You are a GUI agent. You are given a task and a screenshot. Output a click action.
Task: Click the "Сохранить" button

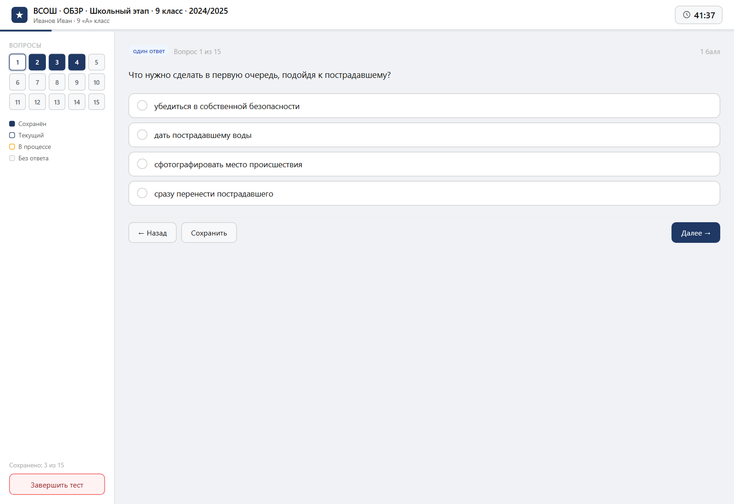pyautogui.click(x=209, y=233)
